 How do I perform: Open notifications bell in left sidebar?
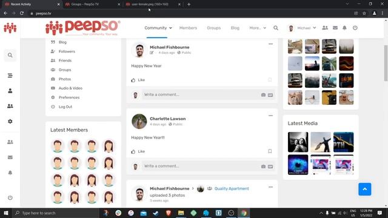pos(10,173)
